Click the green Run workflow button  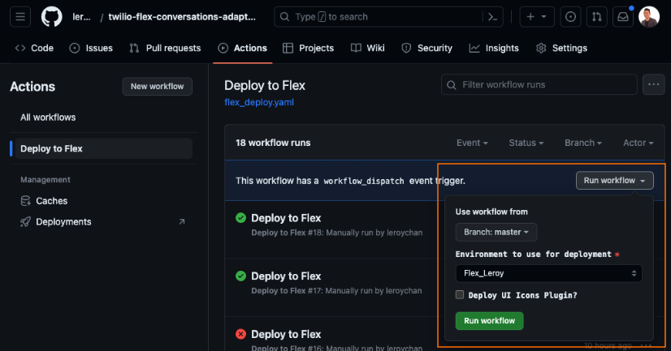point(489,321)
